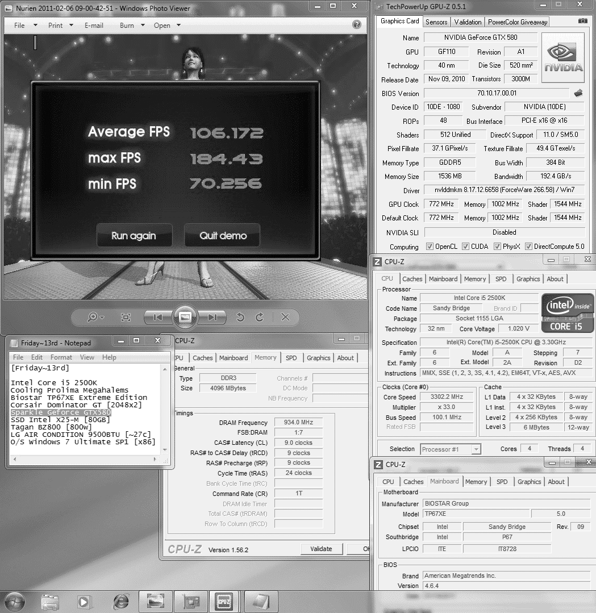Toggle the PhysX checkbox

point(497,247)
